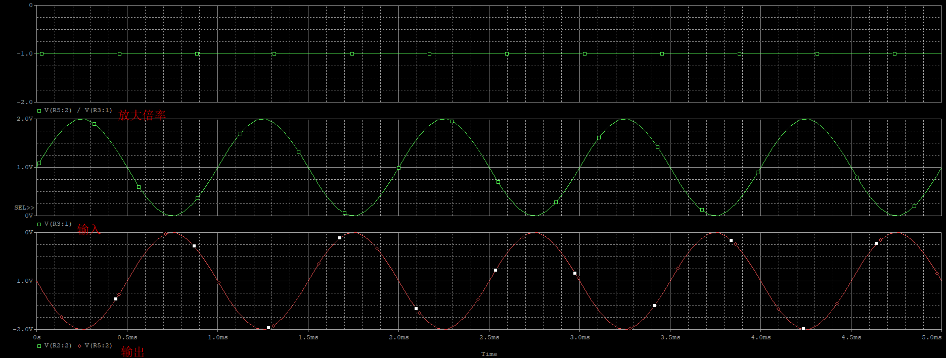The width and height of the screenshot is (946, 358).
Task: Click the green square marker beside V(R5:2) / V(R3:1)
Action: click(39, 111)
